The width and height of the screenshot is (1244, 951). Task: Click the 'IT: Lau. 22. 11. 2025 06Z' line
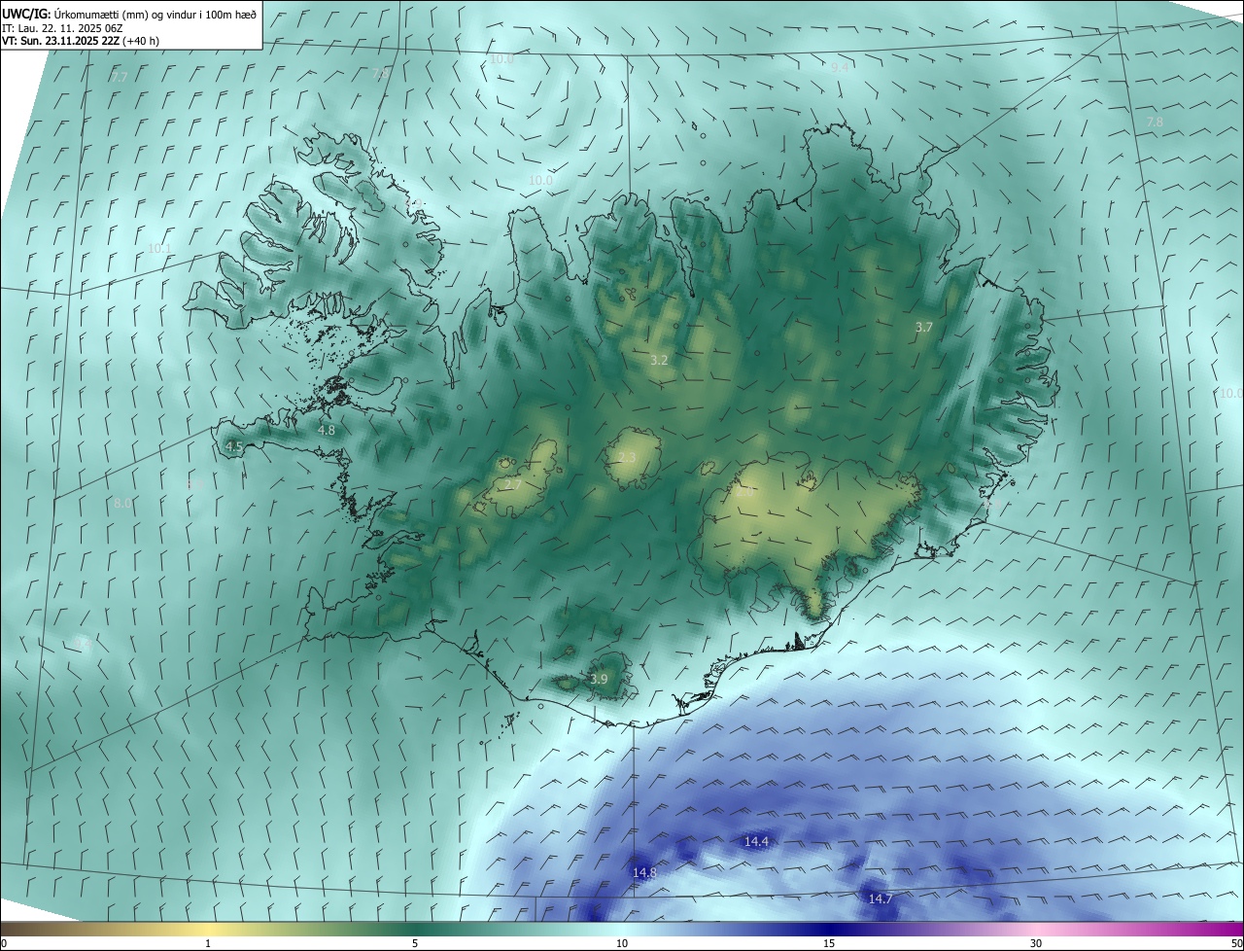pyautogui.click(x=63, y=28)
